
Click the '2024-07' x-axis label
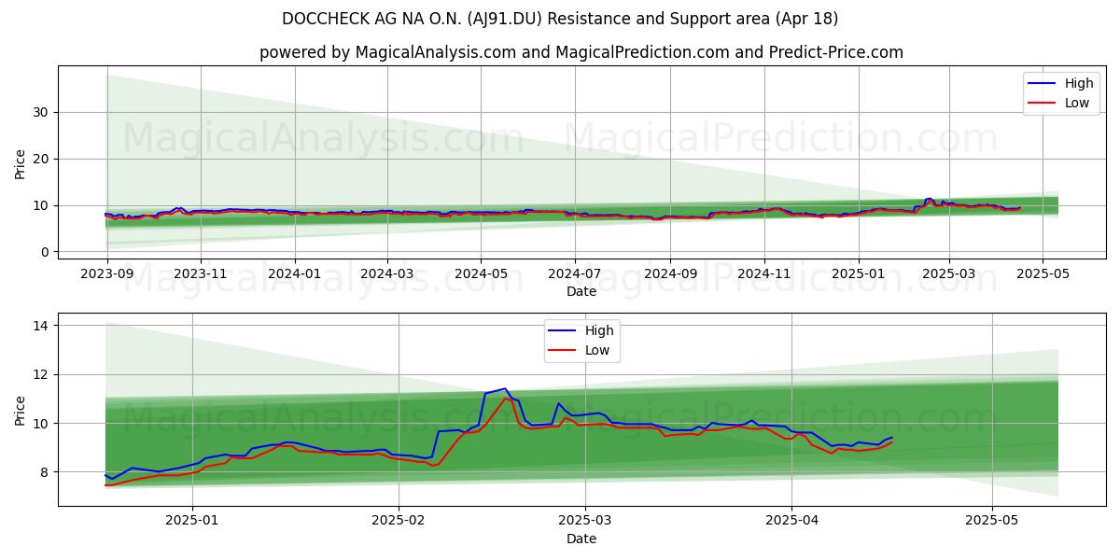click(574, 273)
